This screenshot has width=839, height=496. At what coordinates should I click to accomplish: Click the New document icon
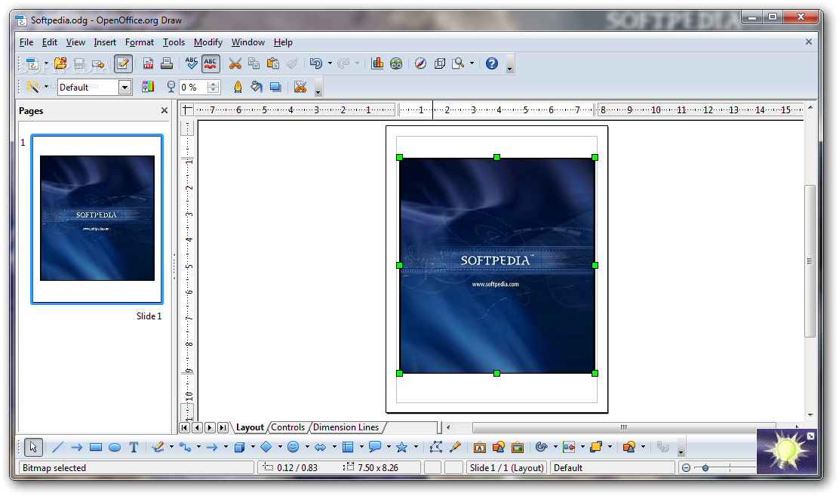(x=32, y=63)
